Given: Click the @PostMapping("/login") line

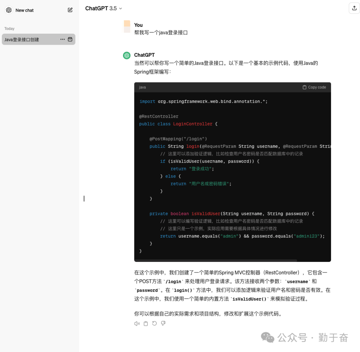Looking at the screenshot, I should 178,139.
